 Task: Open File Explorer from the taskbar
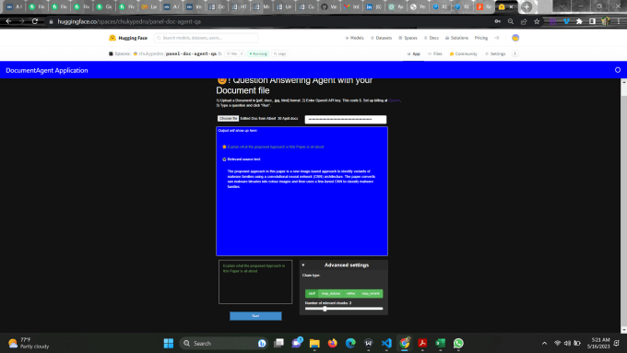point(314,343)
